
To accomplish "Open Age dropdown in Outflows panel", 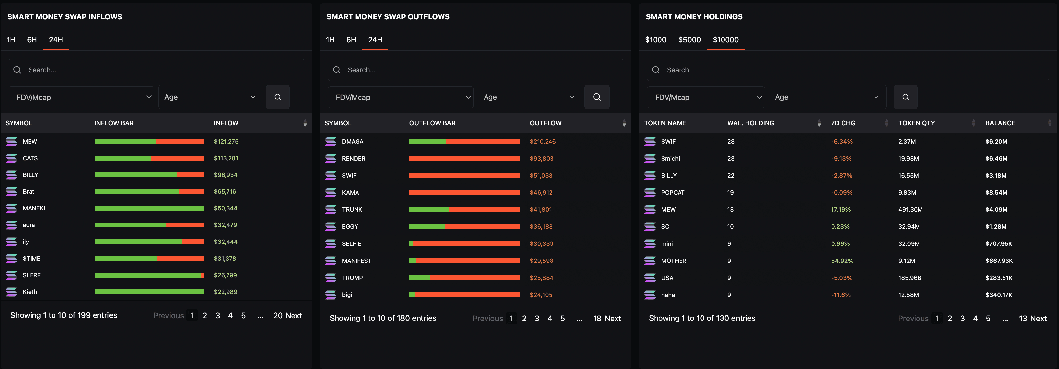I will pyautogui.click(x=529, y=97).
